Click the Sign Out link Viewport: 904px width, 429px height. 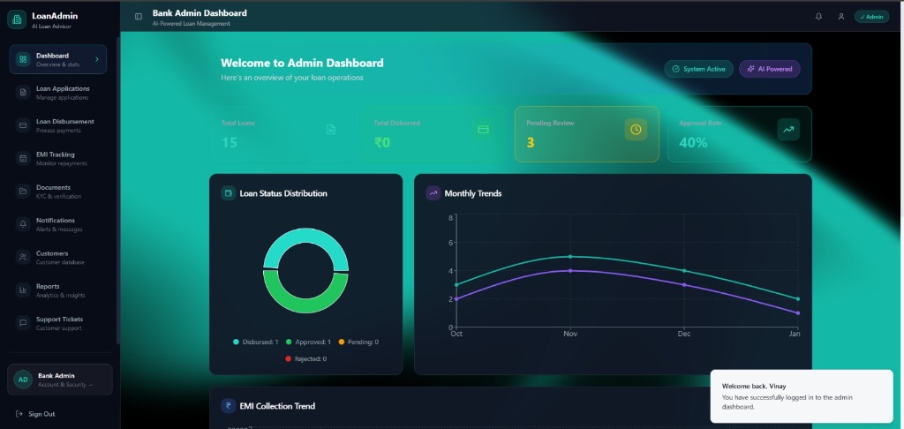[35, 414]
